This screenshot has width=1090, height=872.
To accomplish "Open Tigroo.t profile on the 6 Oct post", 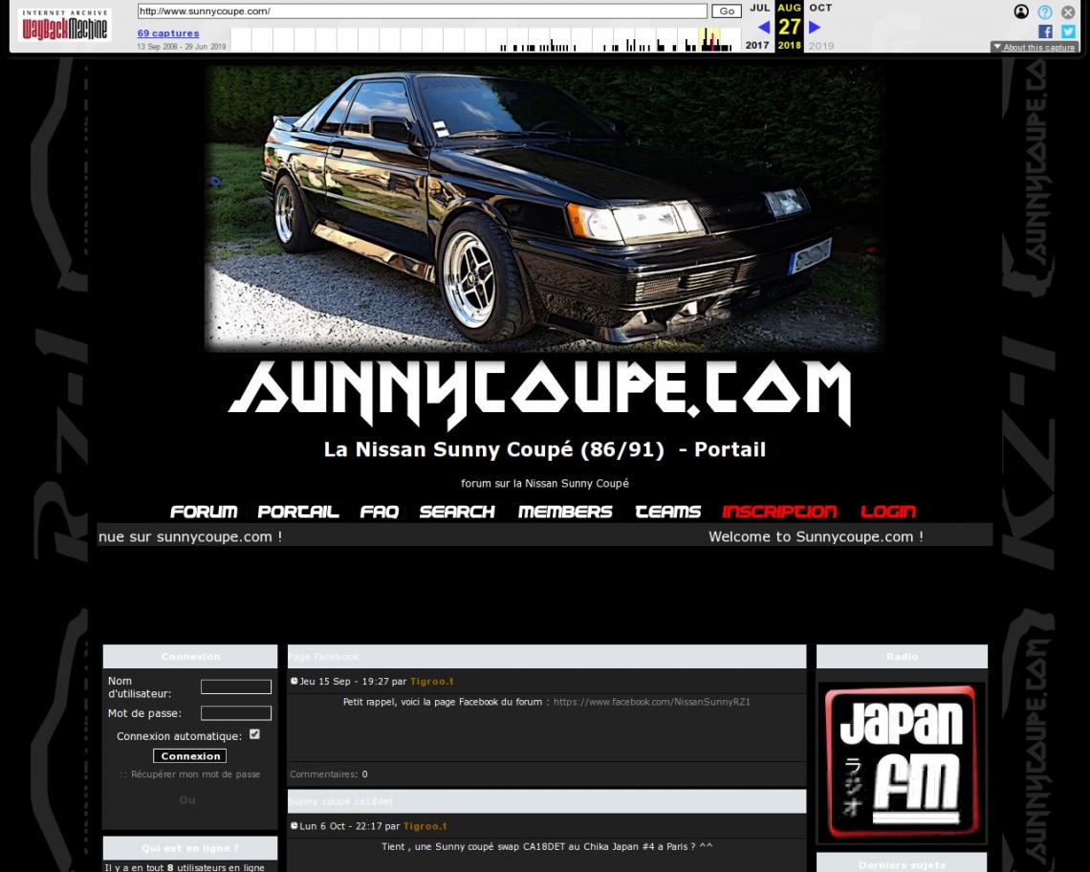I will (x=425, y=826).
